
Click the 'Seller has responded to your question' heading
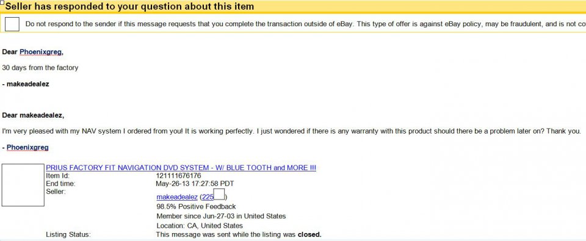tap(129, 6)
